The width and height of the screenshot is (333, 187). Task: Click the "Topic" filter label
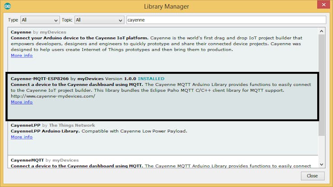click(x=67, y=20)
